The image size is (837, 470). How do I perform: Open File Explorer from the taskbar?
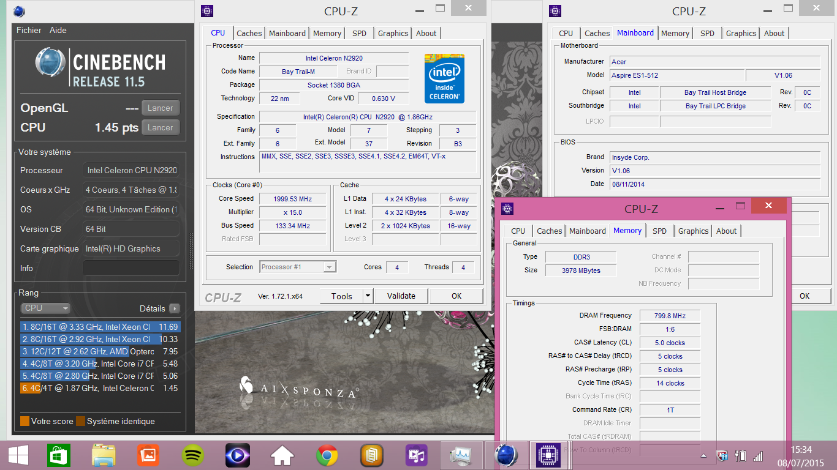click(104, 455)
